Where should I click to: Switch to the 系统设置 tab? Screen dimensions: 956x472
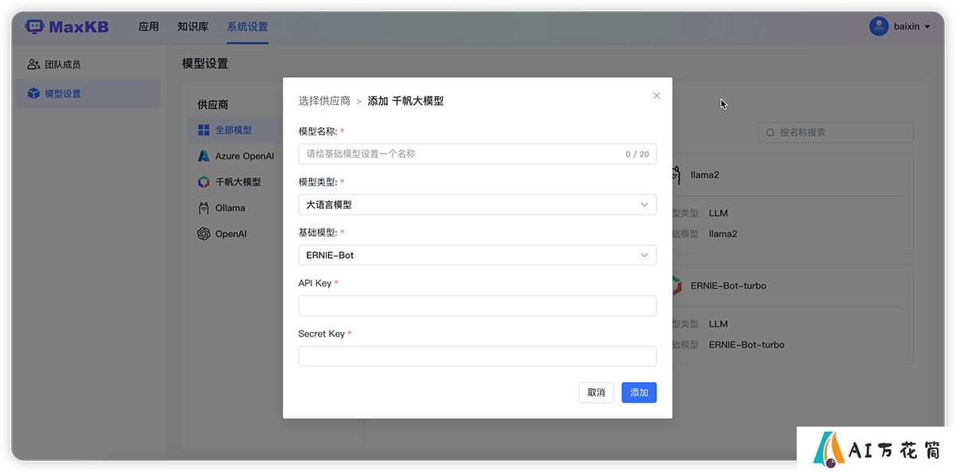[247, 26]
